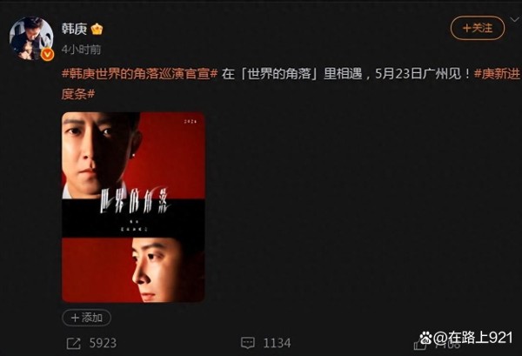Open hashtag #韩庚世界的角落巡演官宣#
Image resolution: width=522 pixels, height=356 pixels.
click(x=139, y=73)
